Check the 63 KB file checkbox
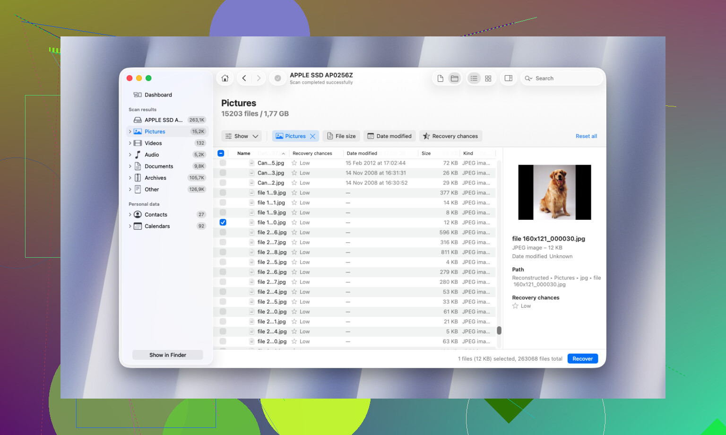Viewport: 726px width, 435px height. pyautogui.click(x=223, y=341)
